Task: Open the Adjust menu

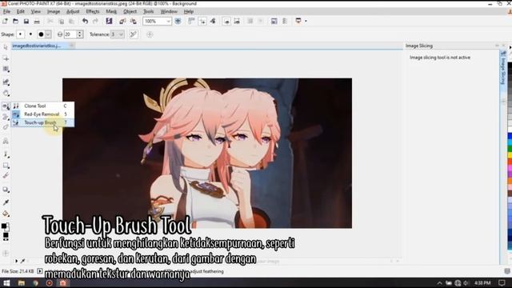Action: click(x=73, y=11)
